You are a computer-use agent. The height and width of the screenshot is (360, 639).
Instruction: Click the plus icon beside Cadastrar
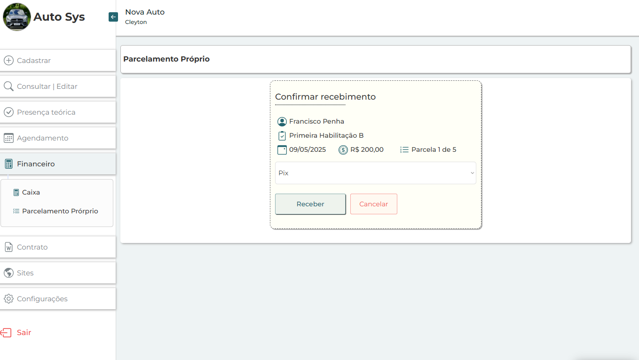pyautogui.click(x=8, y=61)
